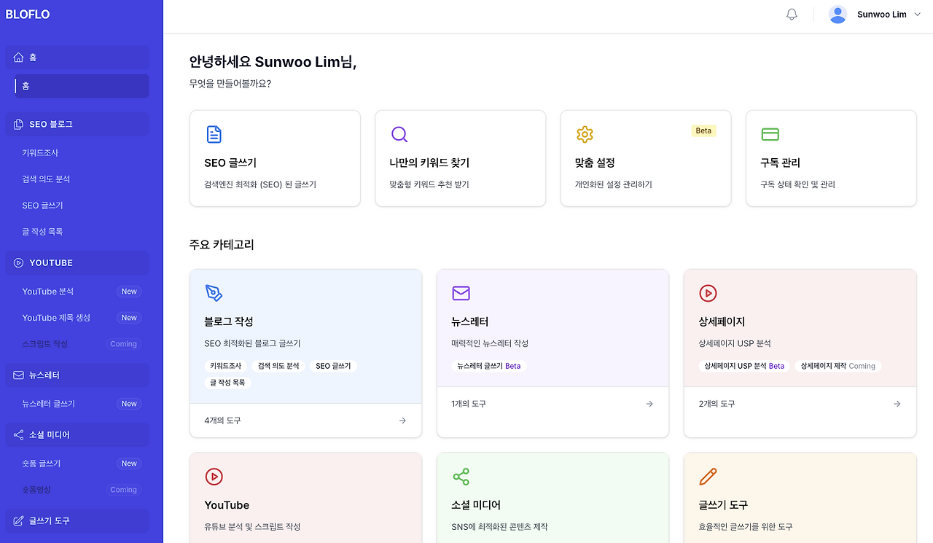Click the magnifying glass icon for 나만의 키워드 찾기
The image size is (933, 543).
[x=399, y=134]
